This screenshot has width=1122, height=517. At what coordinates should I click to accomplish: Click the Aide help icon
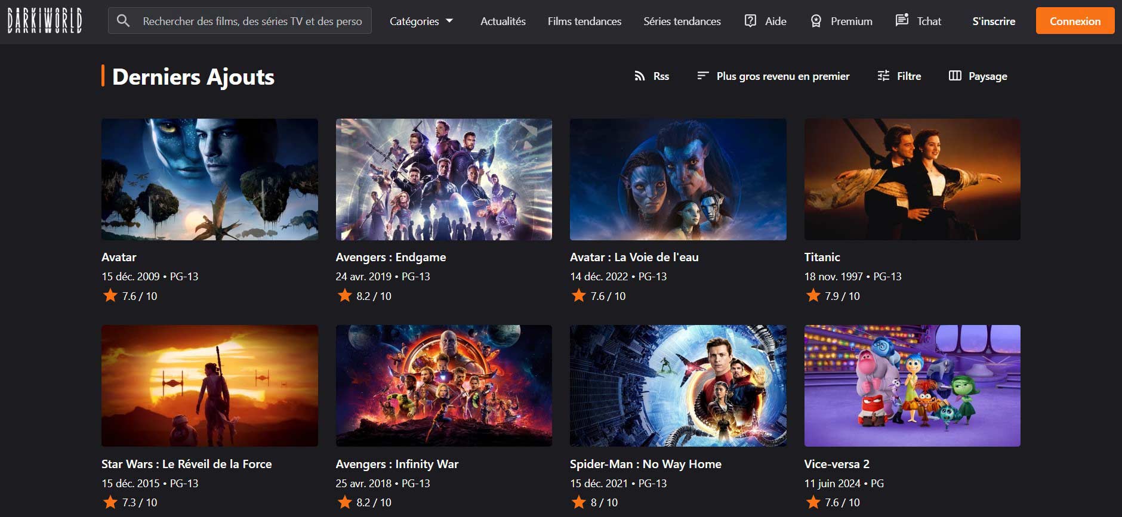point(750,21)
